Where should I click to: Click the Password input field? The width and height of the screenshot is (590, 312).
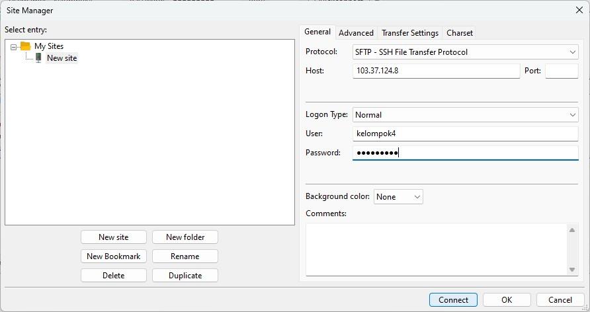pos(466,153)
